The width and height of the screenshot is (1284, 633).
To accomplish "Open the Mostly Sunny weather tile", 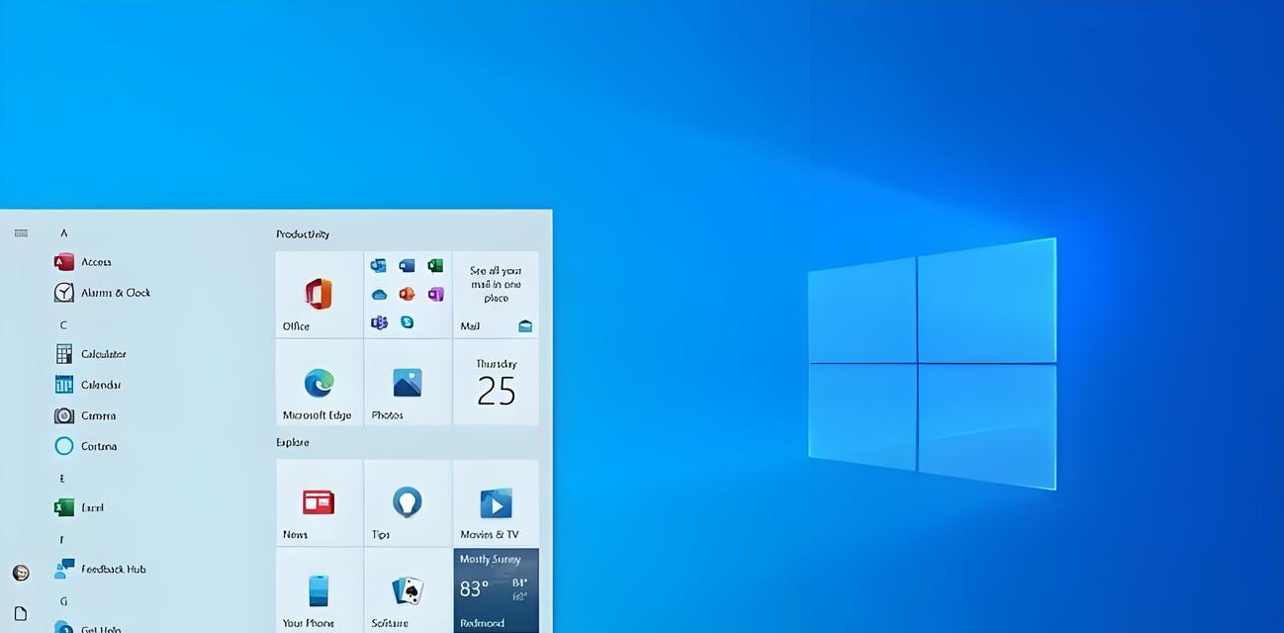I will pyautogui.click(x=497, y=590).
